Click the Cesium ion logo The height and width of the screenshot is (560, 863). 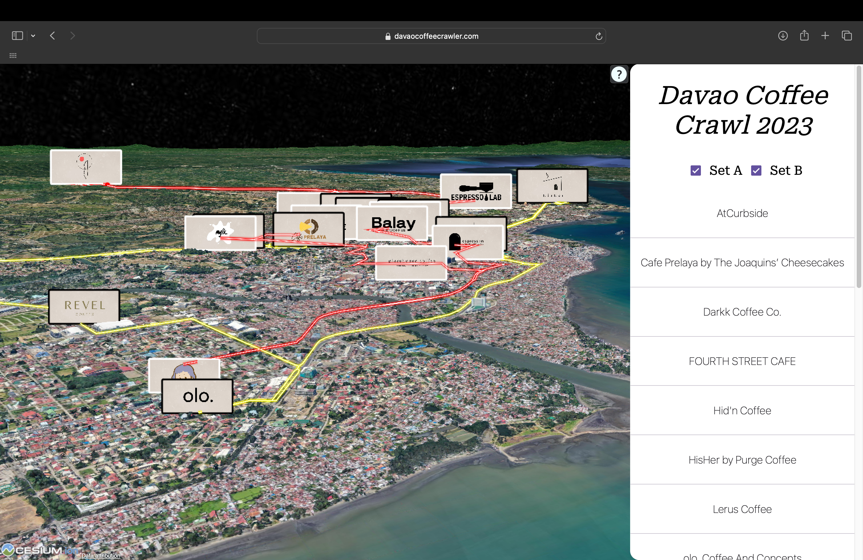click(x=38, y=550)
